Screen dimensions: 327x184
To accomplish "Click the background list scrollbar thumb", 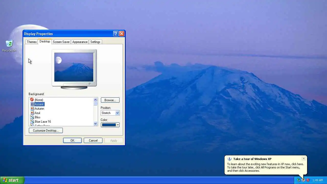I will coord(96,104).
